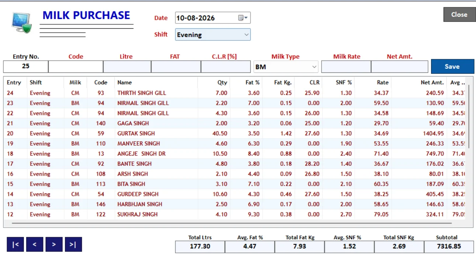This screenshot has height=257, width=476.
Task: Focus the Litre input field
Action: pyautogui.click(x=127, y=67)
